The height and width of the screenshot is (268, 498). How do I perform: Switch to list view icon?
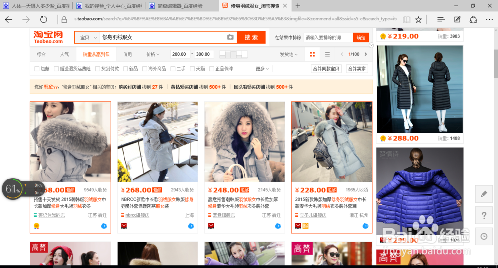(327, 54)
